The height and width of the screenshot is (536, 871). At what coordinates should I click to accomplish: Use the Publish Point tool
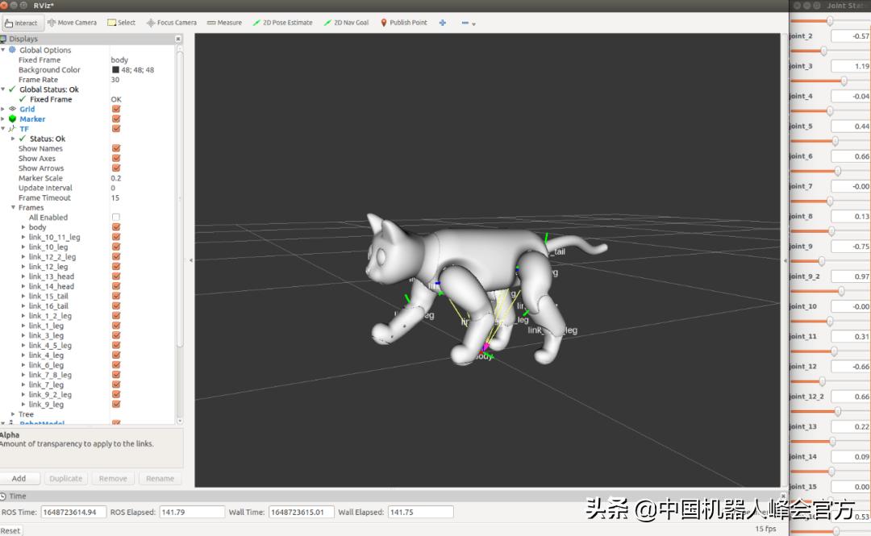[403, 23]
